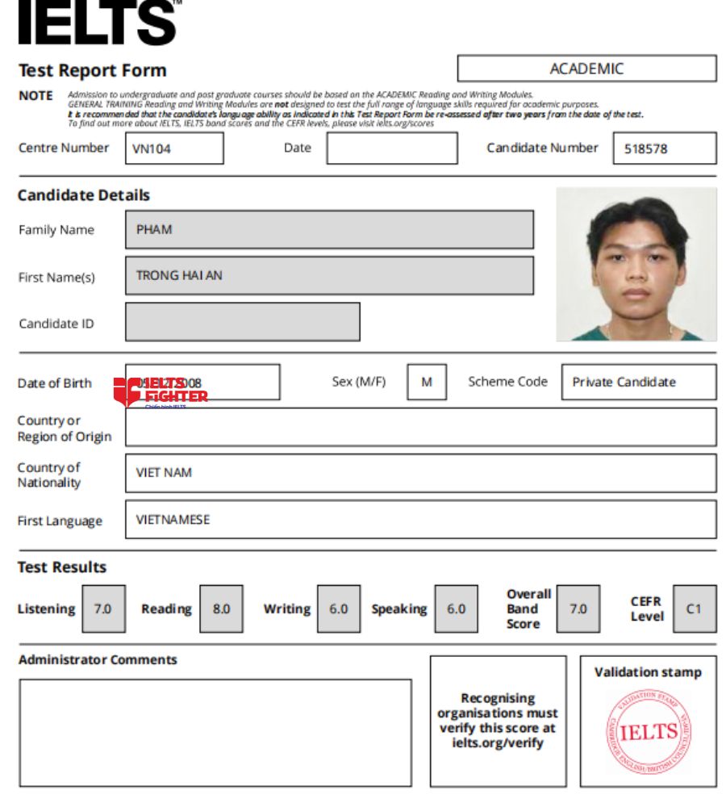Click the Scheme Code Private Candidate field
Viewport: 726px width, 807px height.
point(639,382)
